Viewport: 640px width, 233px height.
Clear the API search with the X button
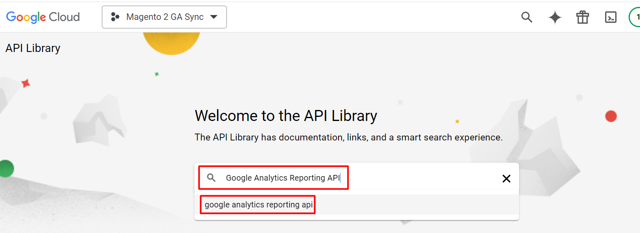point(506,179)
